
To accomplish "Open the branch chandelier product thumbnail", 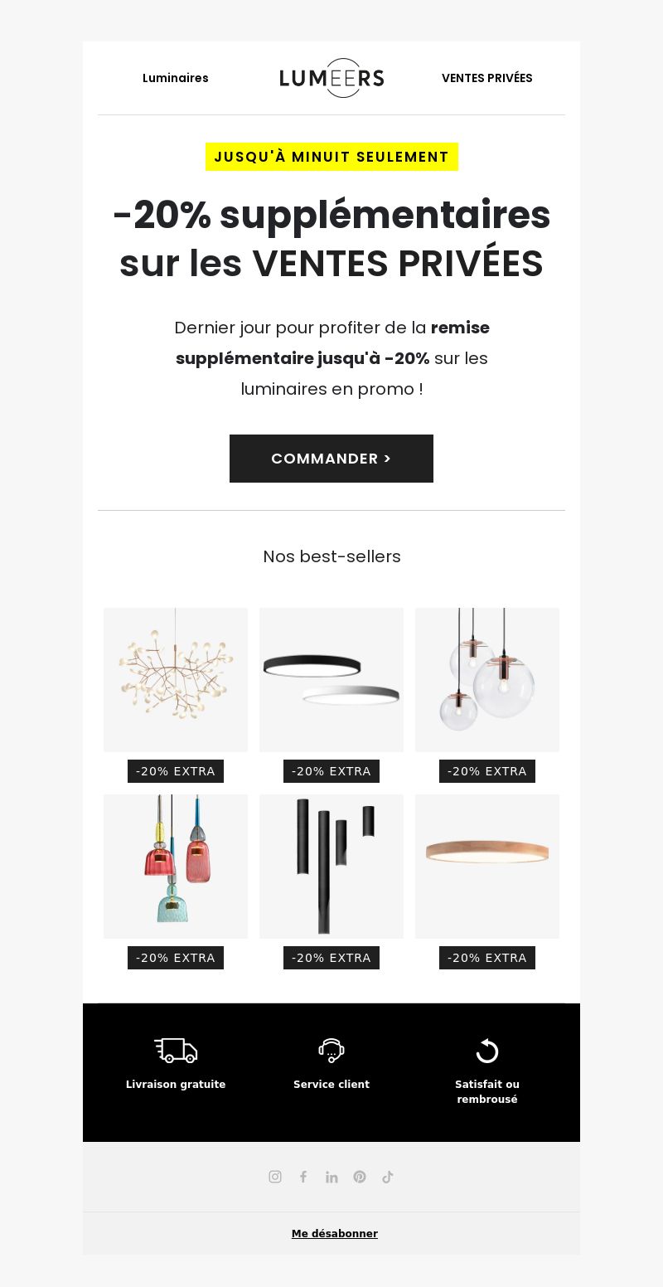I will click(176, 680).
